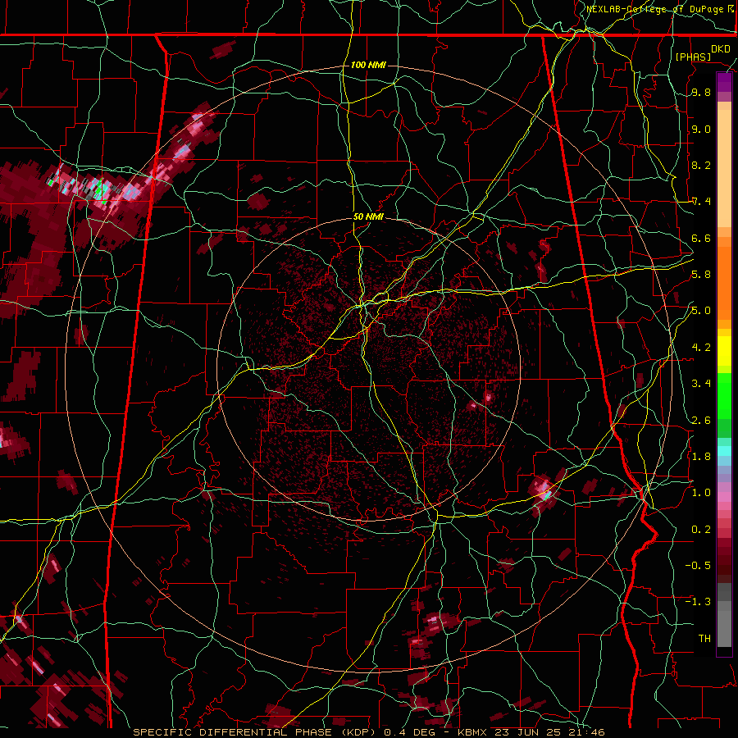Screen dimensions: 738x738
Task: Click the 3.4 scale value
Action: pos(701,384)
